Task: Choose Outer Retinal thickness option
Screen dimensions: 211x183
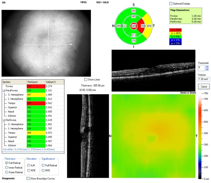Action: click(6, 172)
